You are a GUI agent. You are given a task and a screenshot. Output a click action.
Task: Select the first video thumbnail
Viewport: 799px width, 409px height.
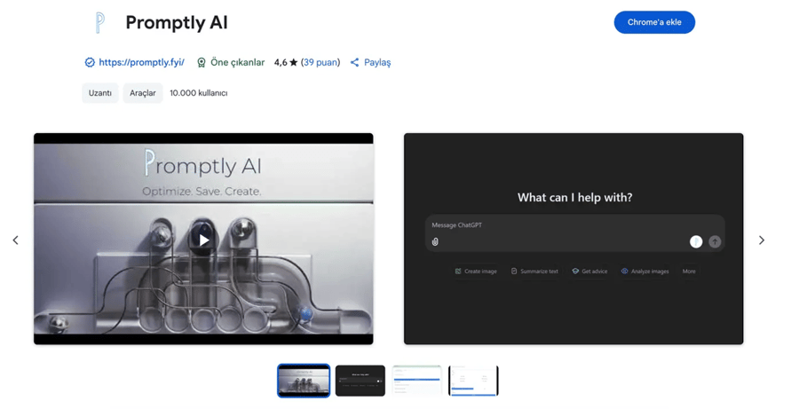[304, 381]
